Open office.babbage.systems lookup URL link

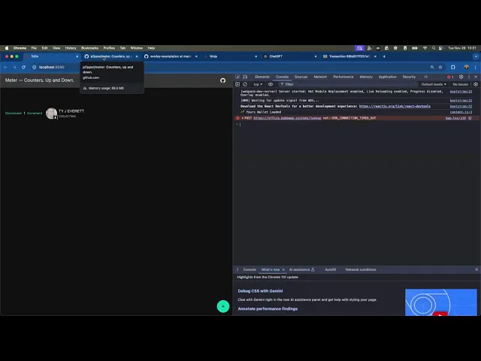287,118
